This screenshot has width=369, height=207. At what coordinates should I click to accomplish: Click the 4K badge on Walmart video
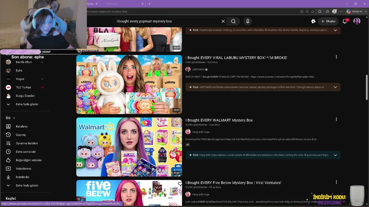pos(188,145)
